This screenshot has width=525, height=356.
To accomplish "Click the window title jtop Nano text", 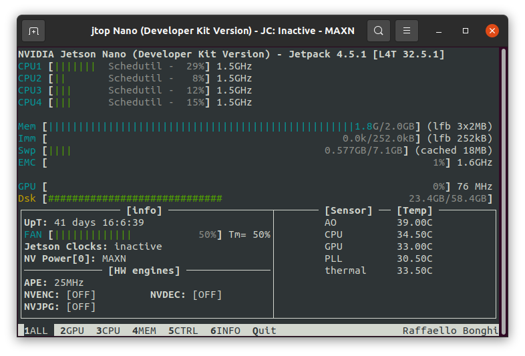I will 222,31.
